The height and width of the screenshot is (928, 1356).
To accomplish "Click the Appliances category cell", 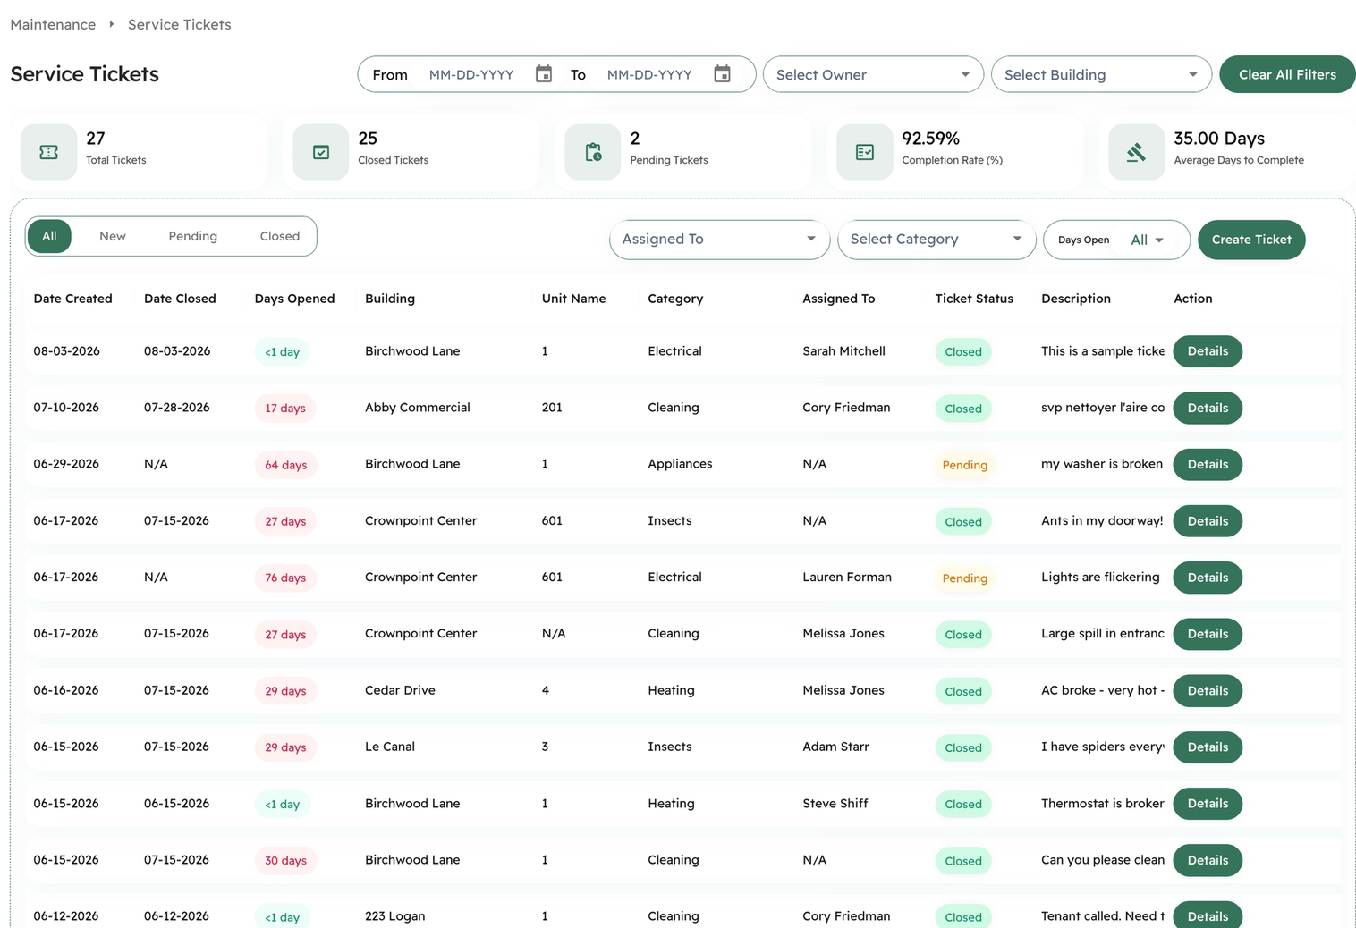I will coord(680,464).
